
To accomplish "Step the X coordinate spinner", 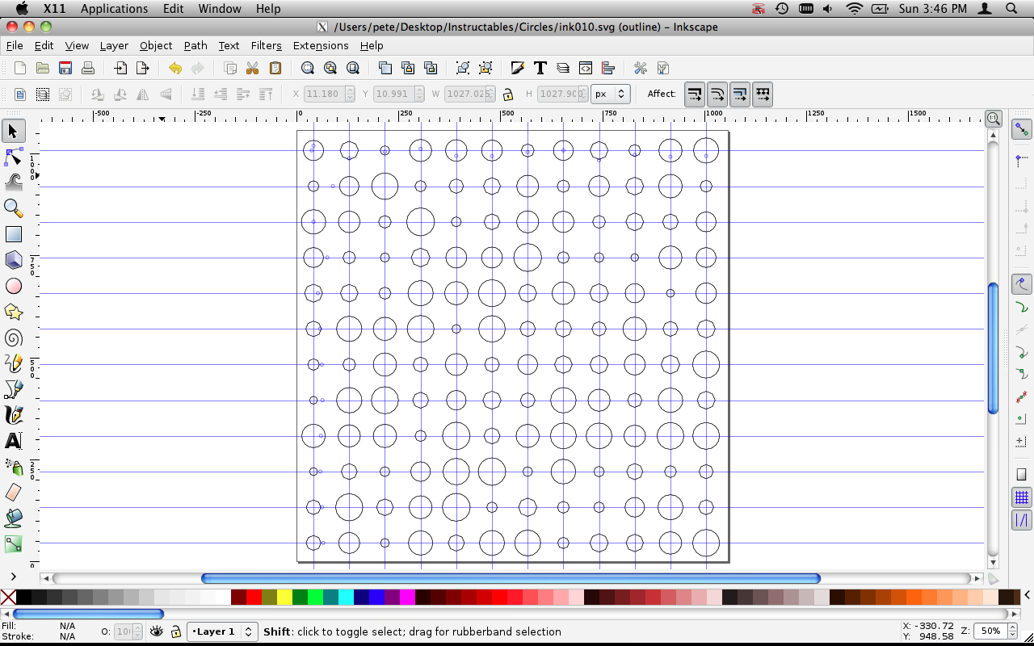I will click(350, 94).
